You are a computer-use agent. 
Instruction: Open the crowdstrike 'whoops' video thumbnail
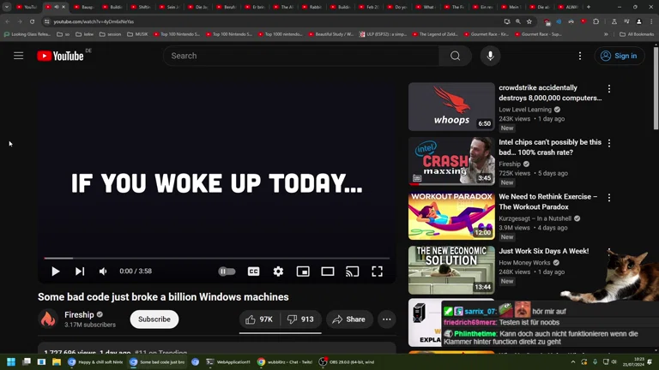(x=451, y=106)
